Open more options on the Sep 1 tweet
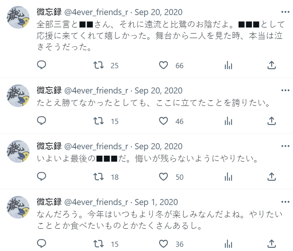The width and height of the screenshot is (293, 251). click(285, 202)
